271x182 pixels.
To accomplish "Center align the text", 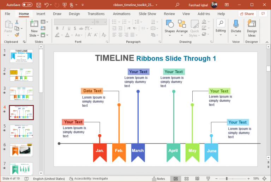I will coord(120,35).
